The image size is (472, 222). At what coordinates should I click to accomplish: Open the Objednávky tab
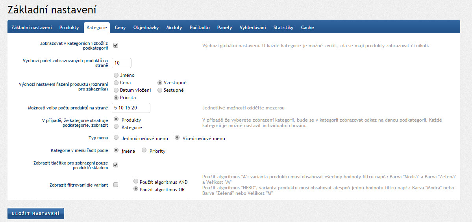coord(146,28)
